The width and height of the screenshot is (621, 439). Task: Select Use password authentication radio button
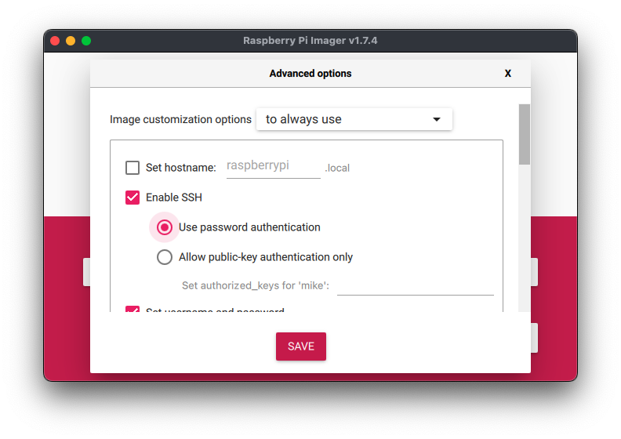click(x=165, y=227)
